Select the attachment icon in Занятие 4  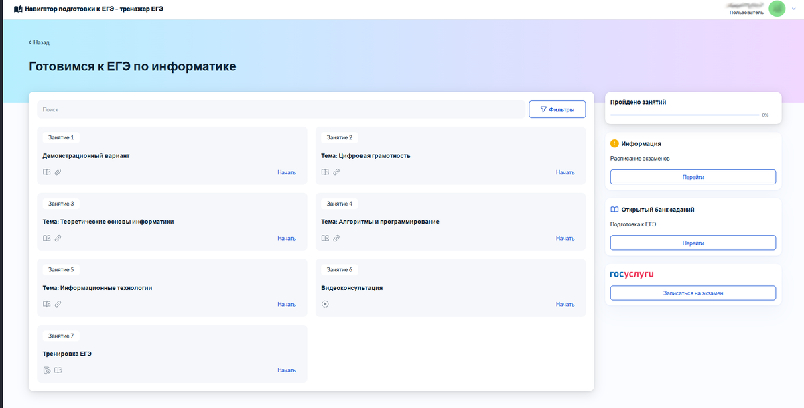336,238
